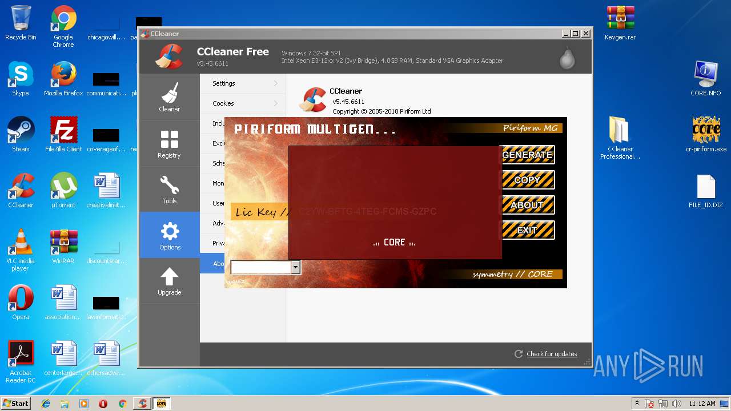Select cr-piriform.exe on desktop
The height and width of the screenshot is (411, 731).
pos(706,135)
